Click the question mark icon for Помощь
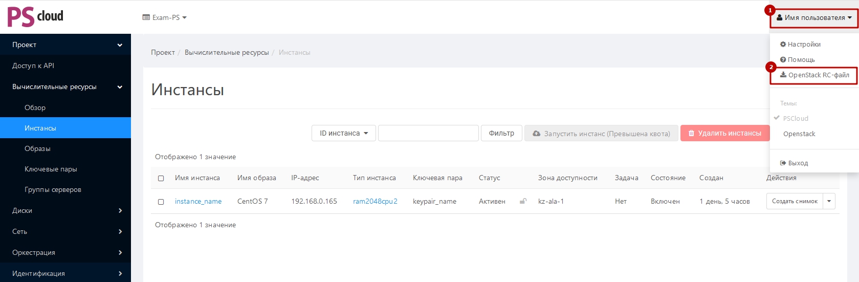Screen dimensions: 859x282 783,60
